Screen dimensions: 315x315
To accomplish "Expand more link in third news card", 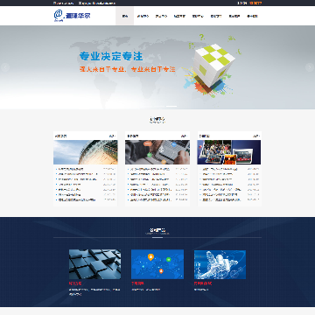I will 256,136.
